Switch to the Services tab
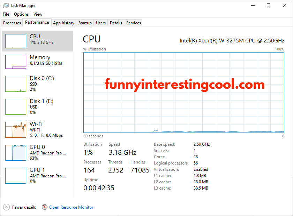Image resolution: width=293 pixels, height=216 pixels. tap(133, 23)
